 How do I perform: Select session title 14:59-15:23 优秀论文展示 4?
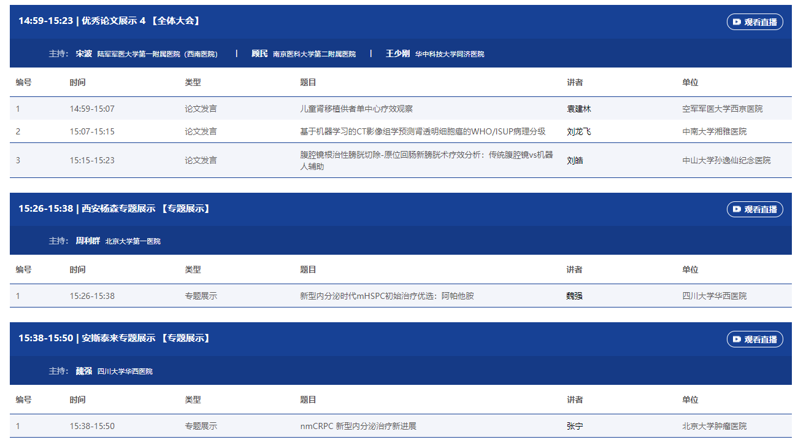point(110,21)
